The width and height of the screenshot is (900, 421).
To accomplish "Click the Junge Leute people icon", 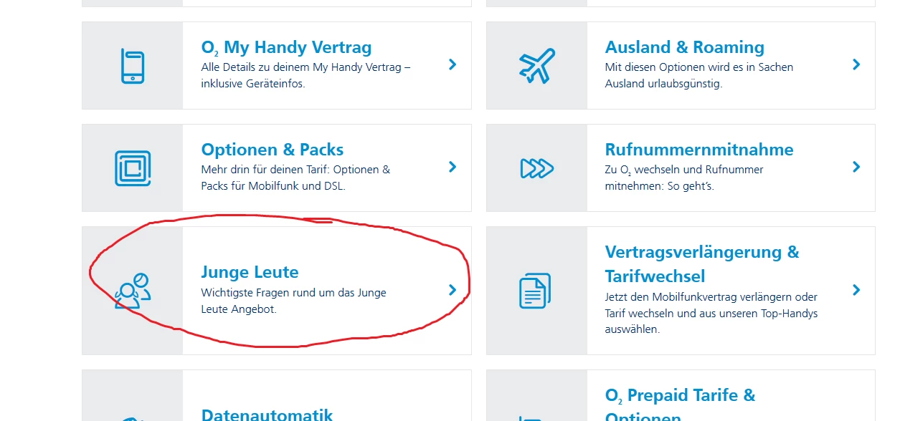I will (133, 289).
